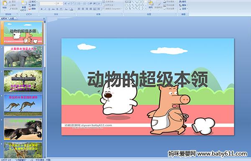The width and height of the screenshot is (251, 161).
Task: Click the font color letter A icon
Action: pos(72,9)
